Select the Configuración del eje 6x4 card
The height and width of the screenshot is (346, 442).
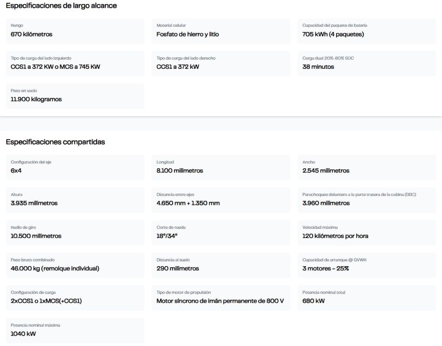[x=75, y=167]
